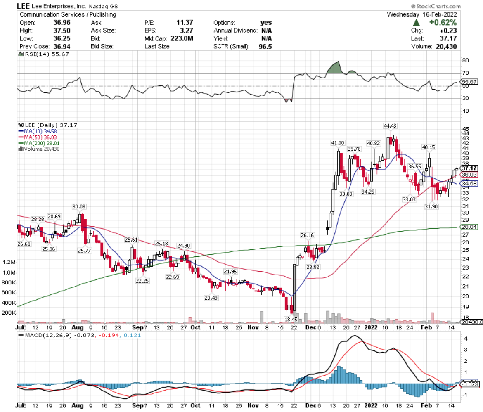Click the 39.78 price label

(354, 149)
